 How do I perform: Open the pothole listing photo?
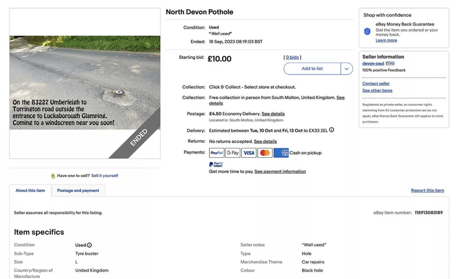pyautogui.click(x=85, y=83)
